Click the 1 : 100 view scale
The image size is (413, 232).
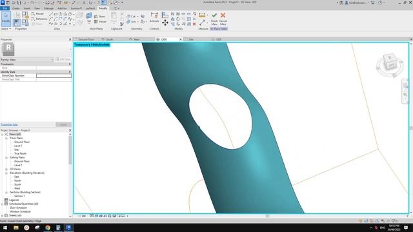pyautogui.click(x=82, y=216)
